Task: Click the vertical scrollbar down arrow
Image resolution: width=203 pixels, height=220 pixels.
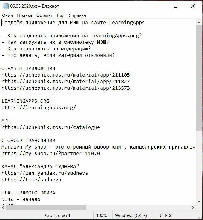Action: 199,201
